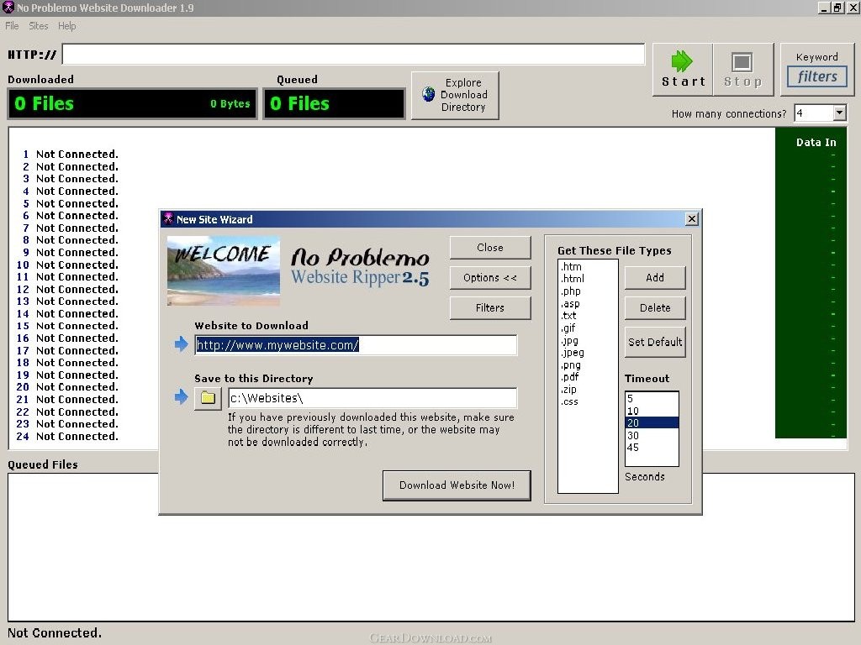This screenshot has width=861, height=645.
Task: Click the Set Default button
Action: [x=654, y=342]
